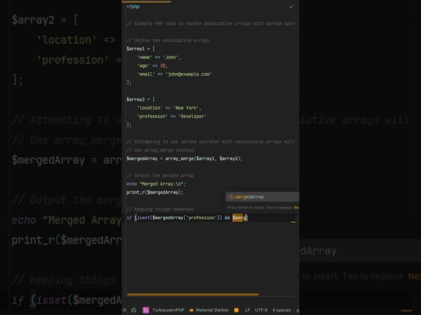
Task: Click the $array2 variable declaration
Action: (136, 99)
